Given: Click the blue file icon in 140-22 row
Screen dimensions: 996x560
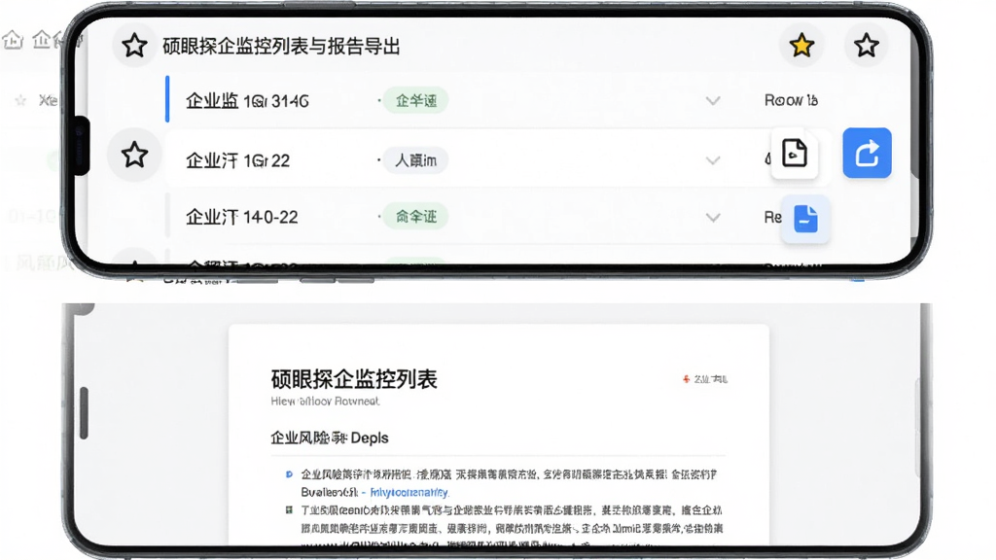Looking at the screenshot, I should click(805, 219).
